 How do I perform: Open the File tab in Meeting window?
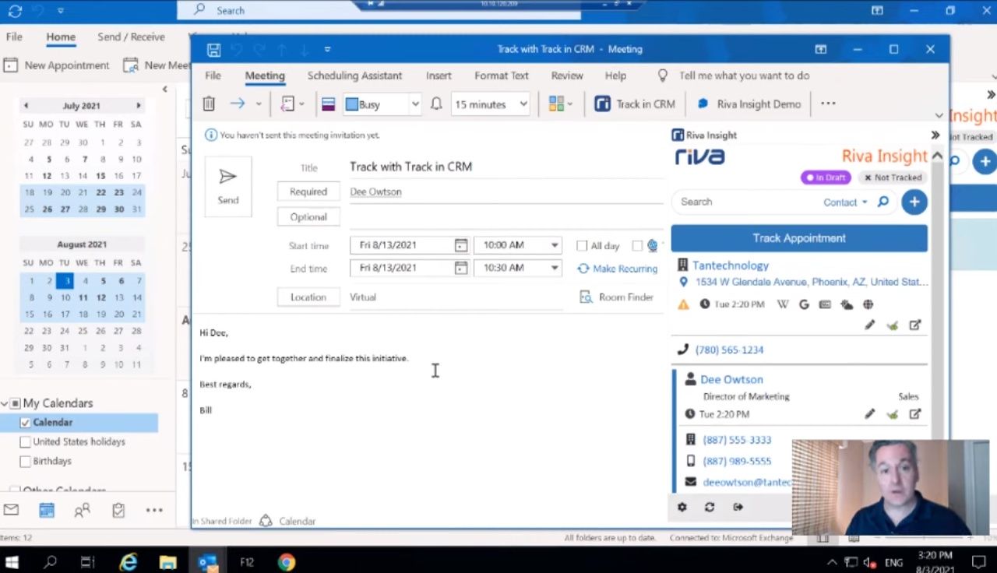pos(213,76)
